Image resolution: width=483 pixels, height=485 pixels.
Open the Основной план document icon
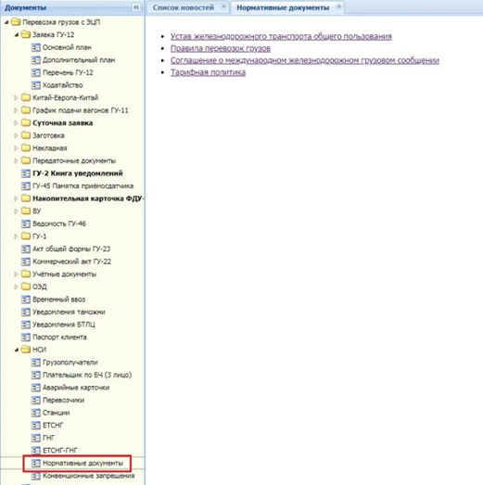pyautogui.click(x=36, y=47)
